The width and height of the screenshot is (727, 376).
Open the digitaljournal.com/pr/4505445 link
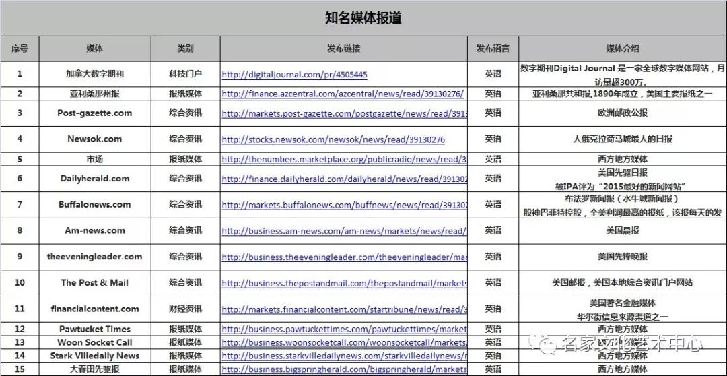click(x=294, y=74)
